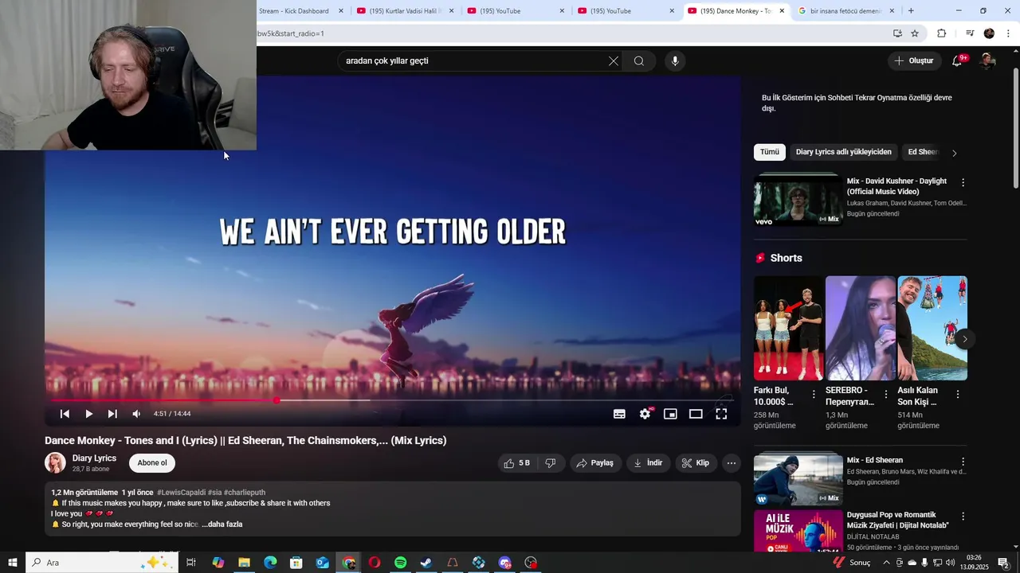The image size is (1020, 573).
Task: Toggle theater mode view
Action: 696,414
